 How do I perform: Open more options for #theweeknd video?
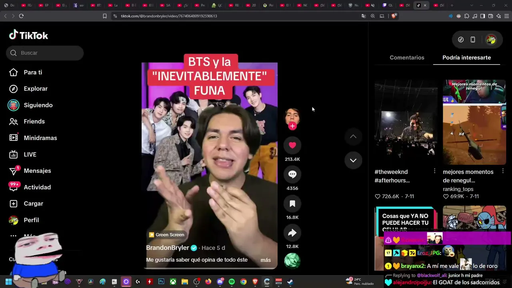(x=435, y=171)
